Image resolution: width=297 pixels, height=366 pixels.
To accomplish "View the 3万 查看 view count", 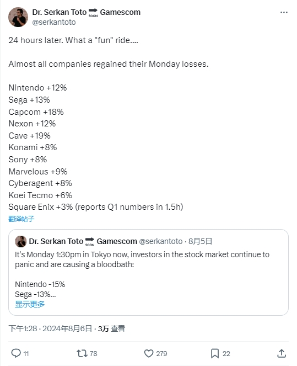I will point(111,328).
